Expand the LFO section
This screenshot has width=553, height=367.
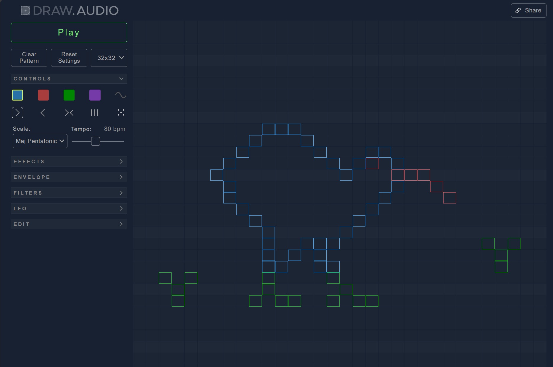[69, 208]
